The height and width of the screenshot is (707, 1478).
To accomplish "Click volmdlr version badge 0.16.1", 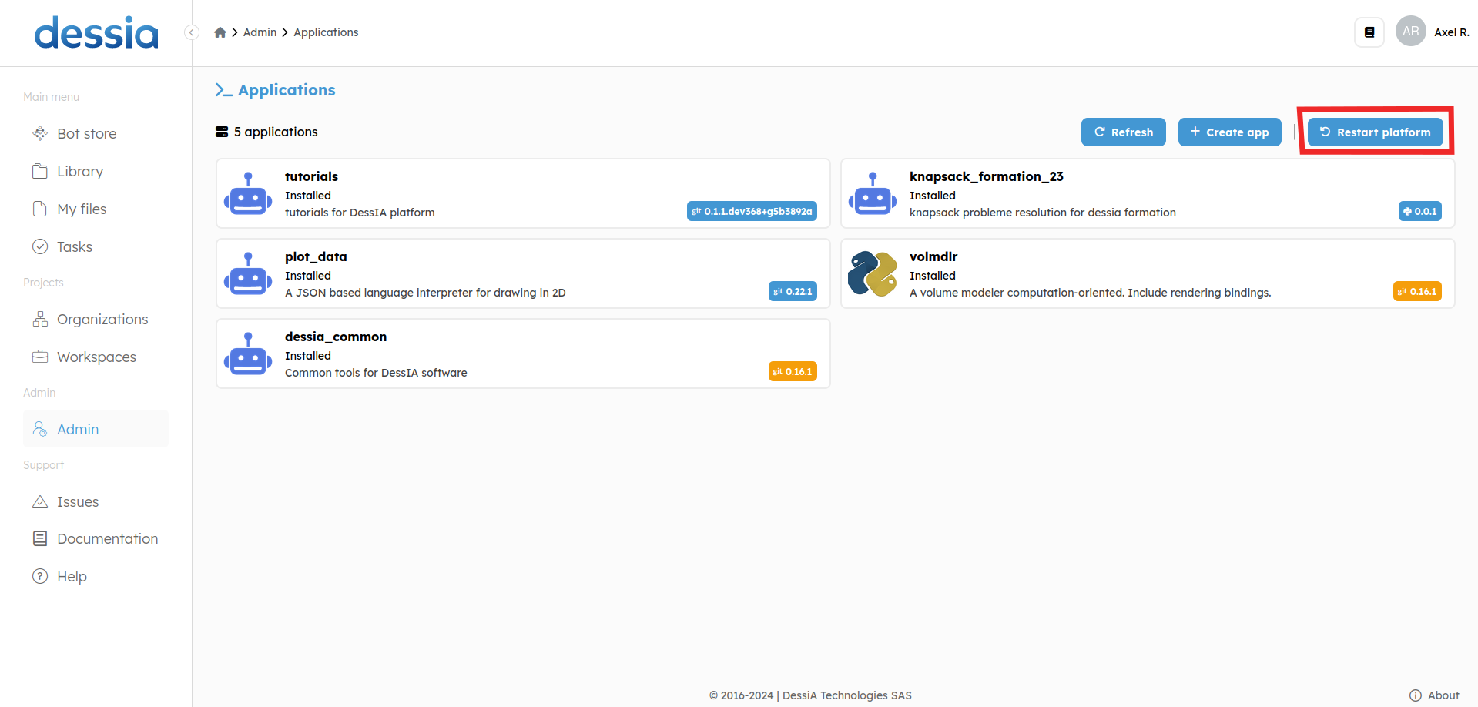I will [1417, 292].
